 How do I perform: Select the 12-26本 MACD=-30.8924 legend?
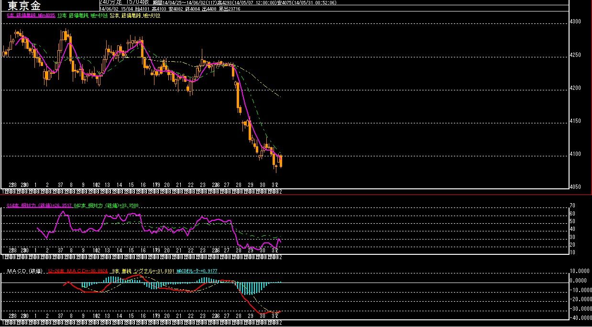pyautogui.click(x=78, y=271)
